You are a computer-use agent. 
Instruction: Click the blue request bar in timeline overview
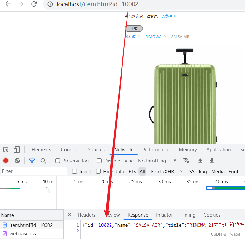[x=226, y=188]
